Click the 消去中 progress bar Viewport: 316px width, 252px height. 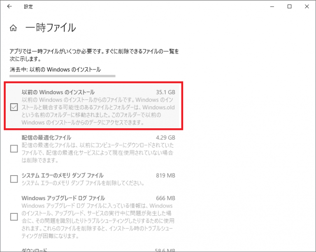click(x=63, y=76)
